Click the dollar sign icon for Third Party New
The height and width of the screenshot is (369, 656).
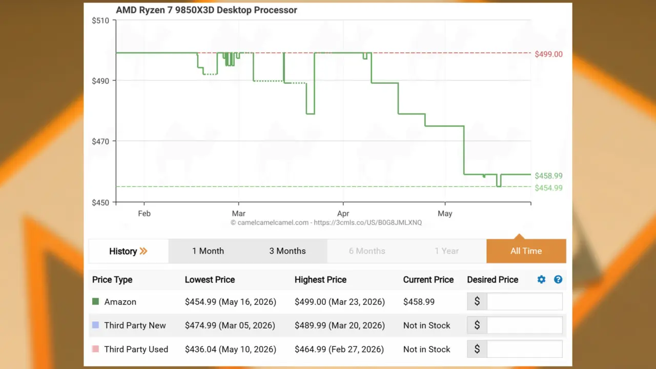(477, 325)
